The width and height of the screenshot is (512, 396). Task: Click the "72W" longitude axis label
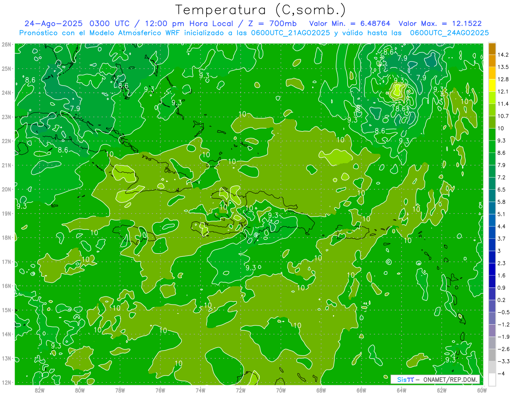click(x=240, y=390)
